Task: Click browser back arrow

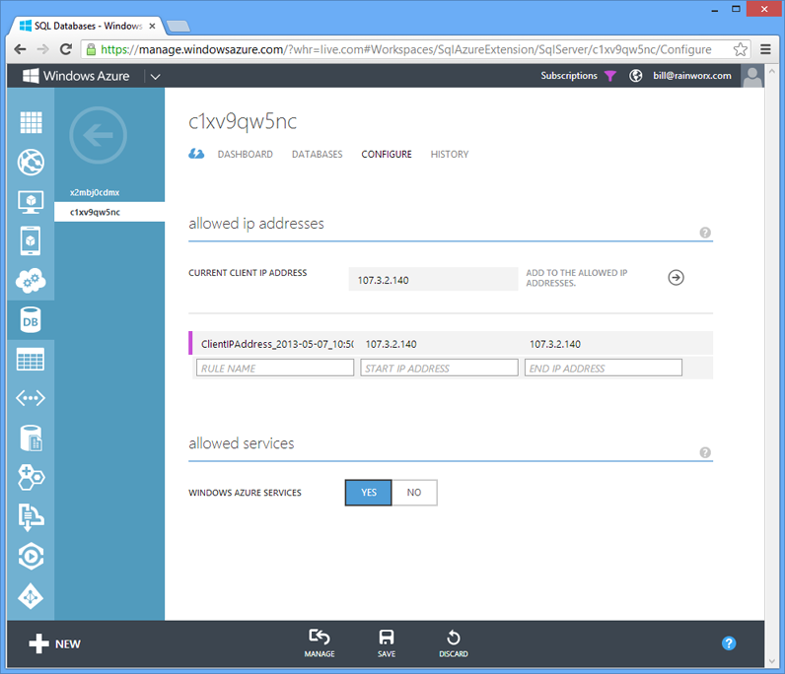Action: (20, 49)
